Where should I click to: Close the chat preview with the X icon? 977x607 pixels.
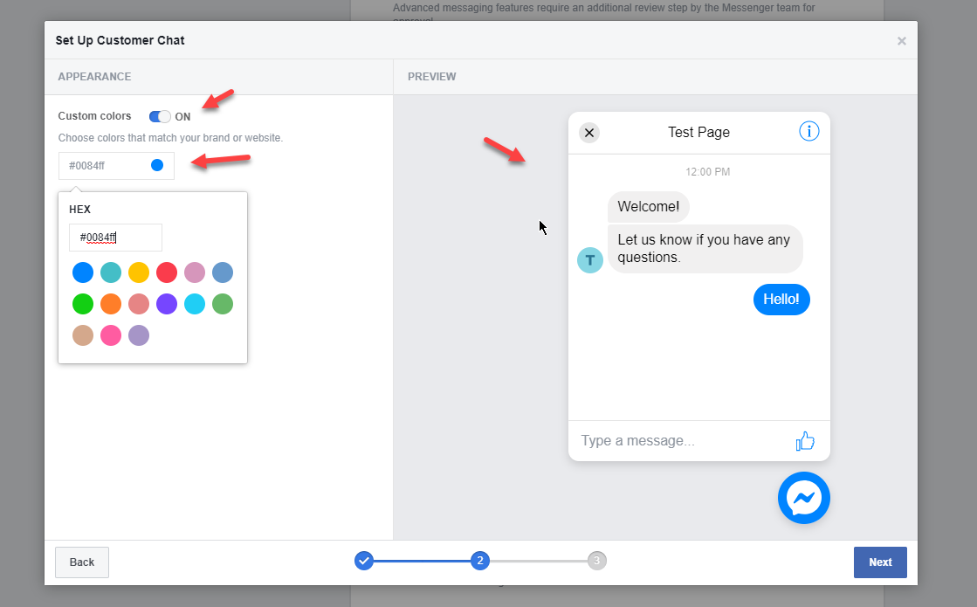point(589,132)
